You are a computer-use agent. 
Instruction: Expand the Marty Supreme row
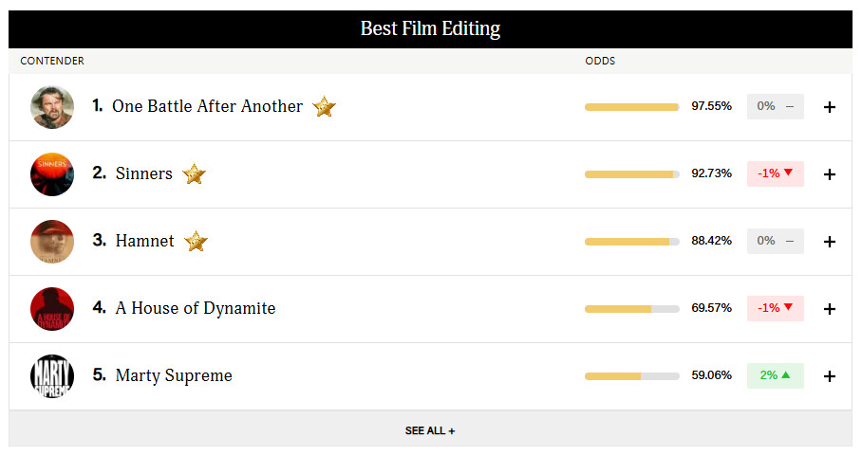[x=829, y=376]
